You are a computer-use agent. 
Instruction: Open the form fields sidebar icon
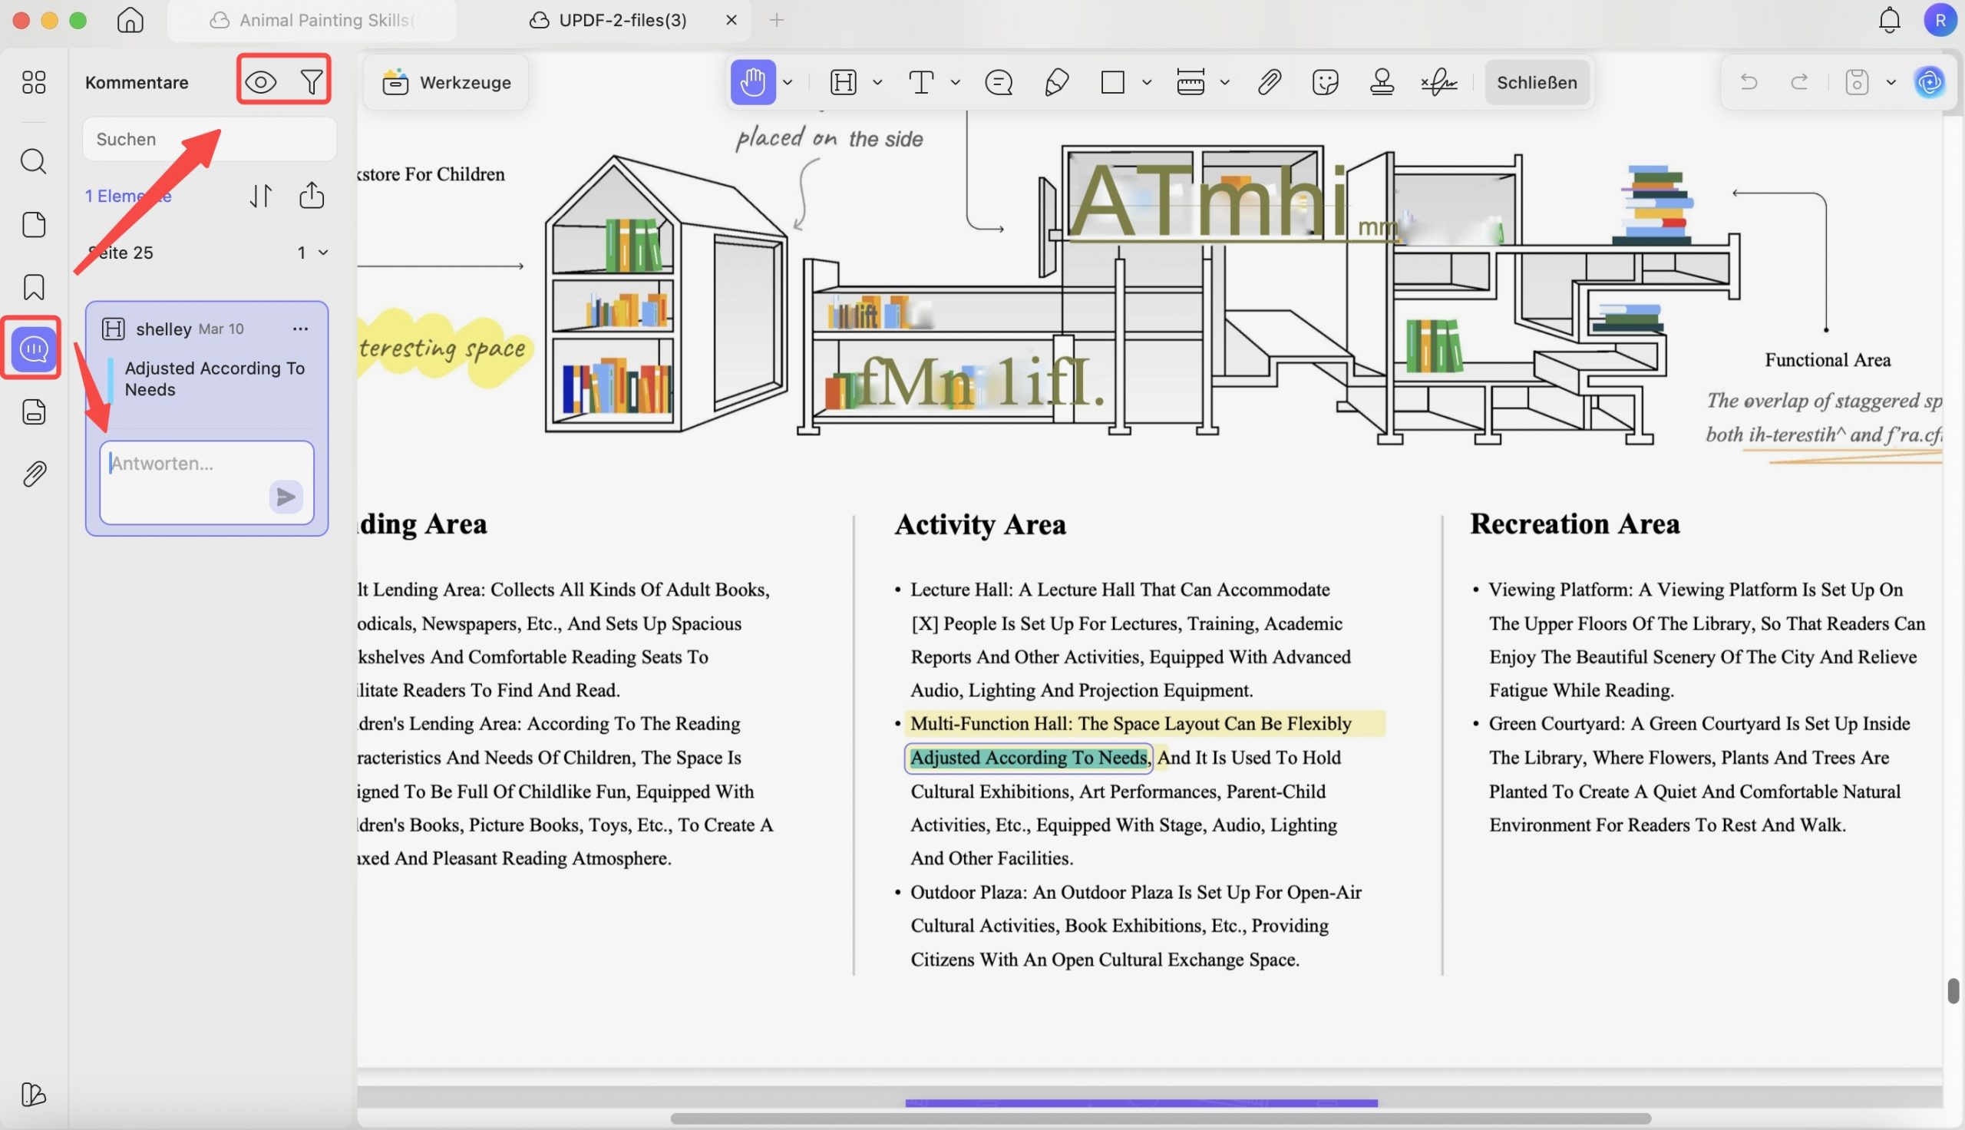point(33,411)
